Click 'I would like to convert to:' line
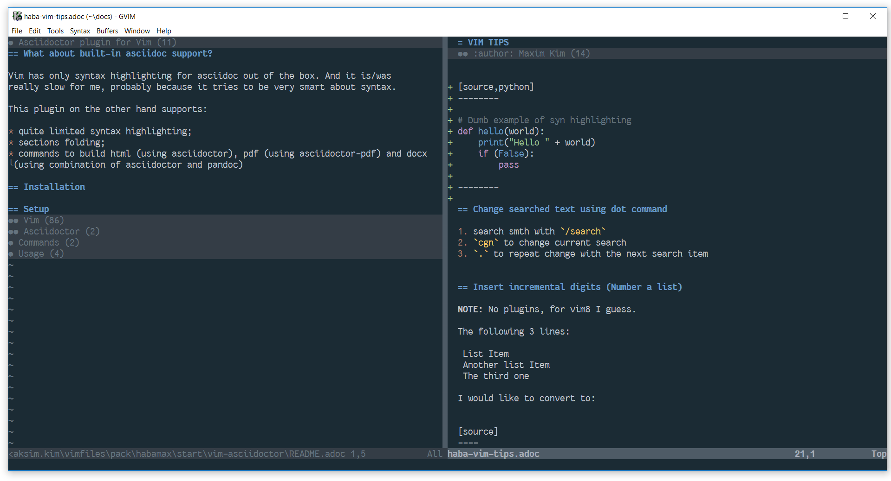 tap(527, 398)
